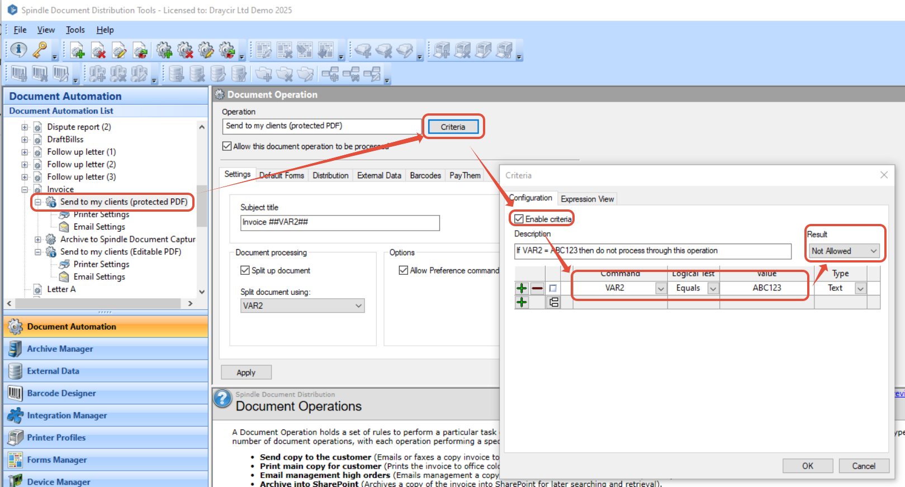The width and height of the screenshot is (905, 487).
Task: Expand Archive to Spindle Document Capture node
Action: tap(38, 240)
